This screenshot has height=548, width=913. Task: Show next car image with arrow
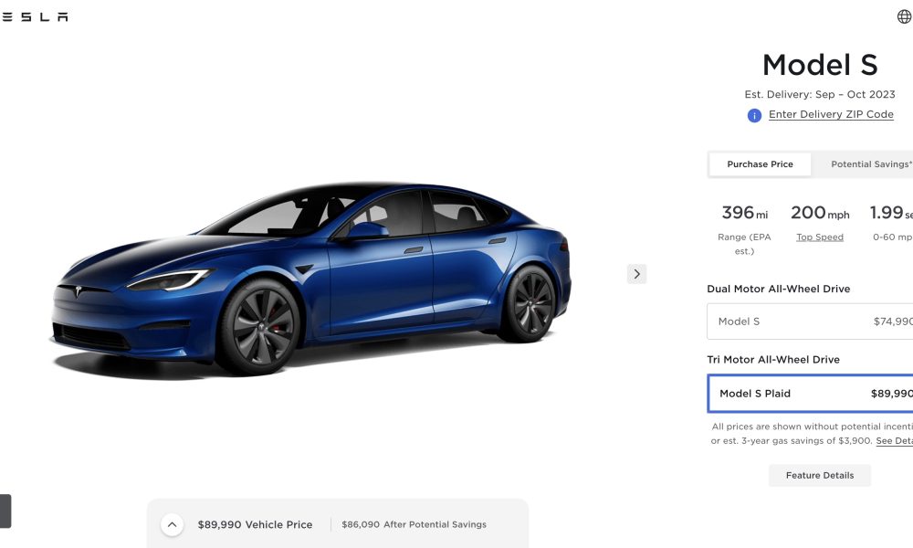click(x=636, y=274)
